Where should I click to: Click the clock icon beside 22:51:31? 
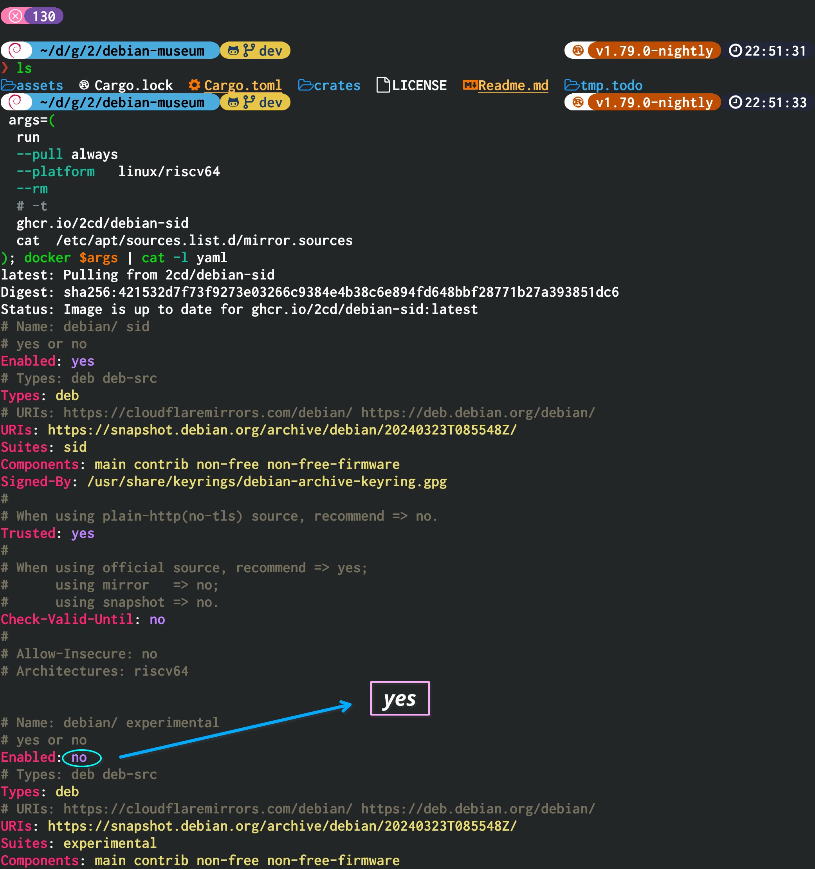tap(736, 51)
